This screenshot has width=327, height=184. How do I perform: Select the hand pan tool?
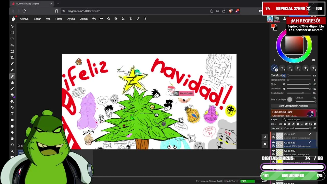pyautogui.click(x=12, y=139)
